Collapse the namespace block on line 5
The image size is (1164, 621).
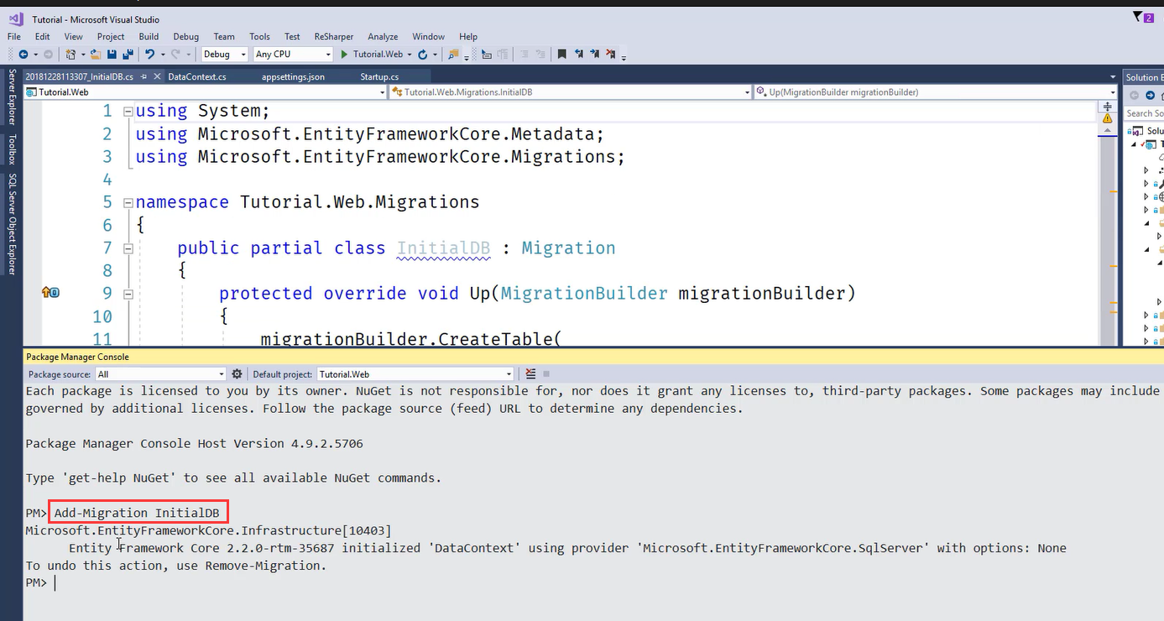click(x=128, y=202)
